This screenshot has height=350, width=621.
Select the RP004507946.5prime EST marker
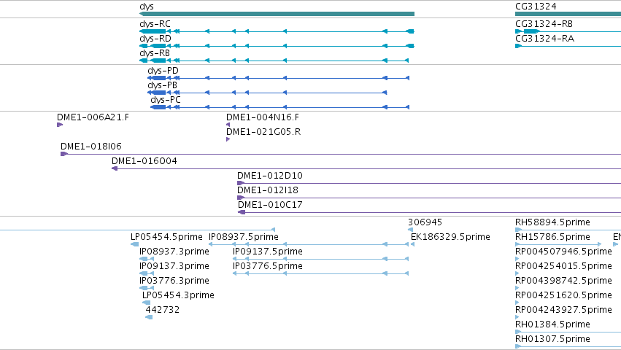point(517,259)
